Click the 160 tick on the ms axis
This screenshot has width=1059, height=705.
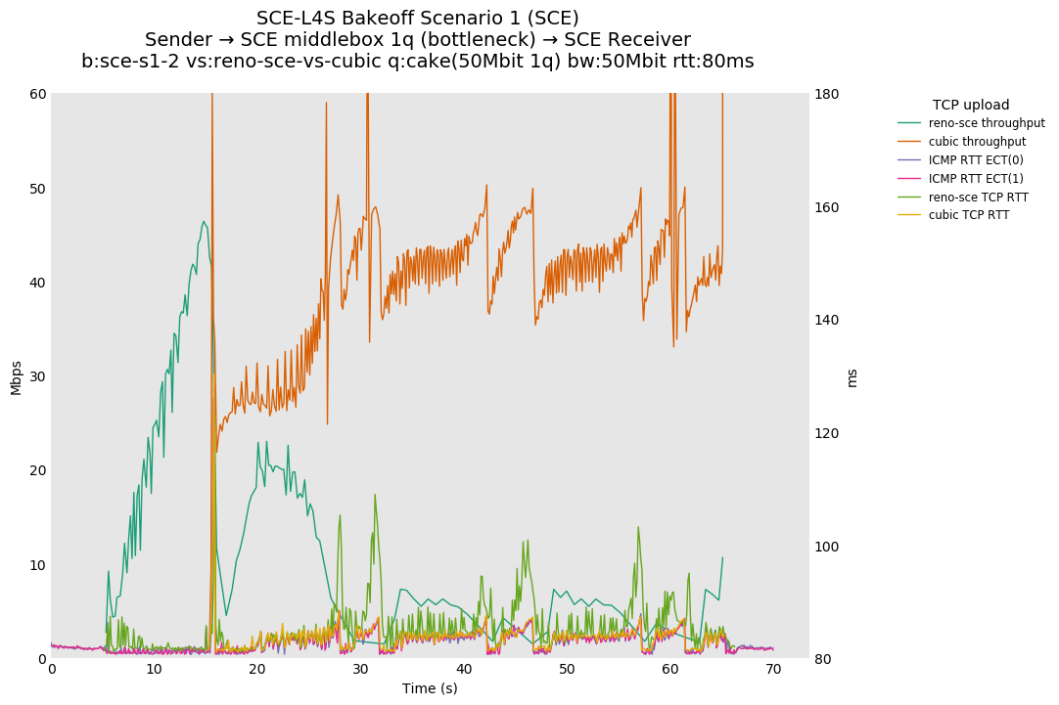828,207
